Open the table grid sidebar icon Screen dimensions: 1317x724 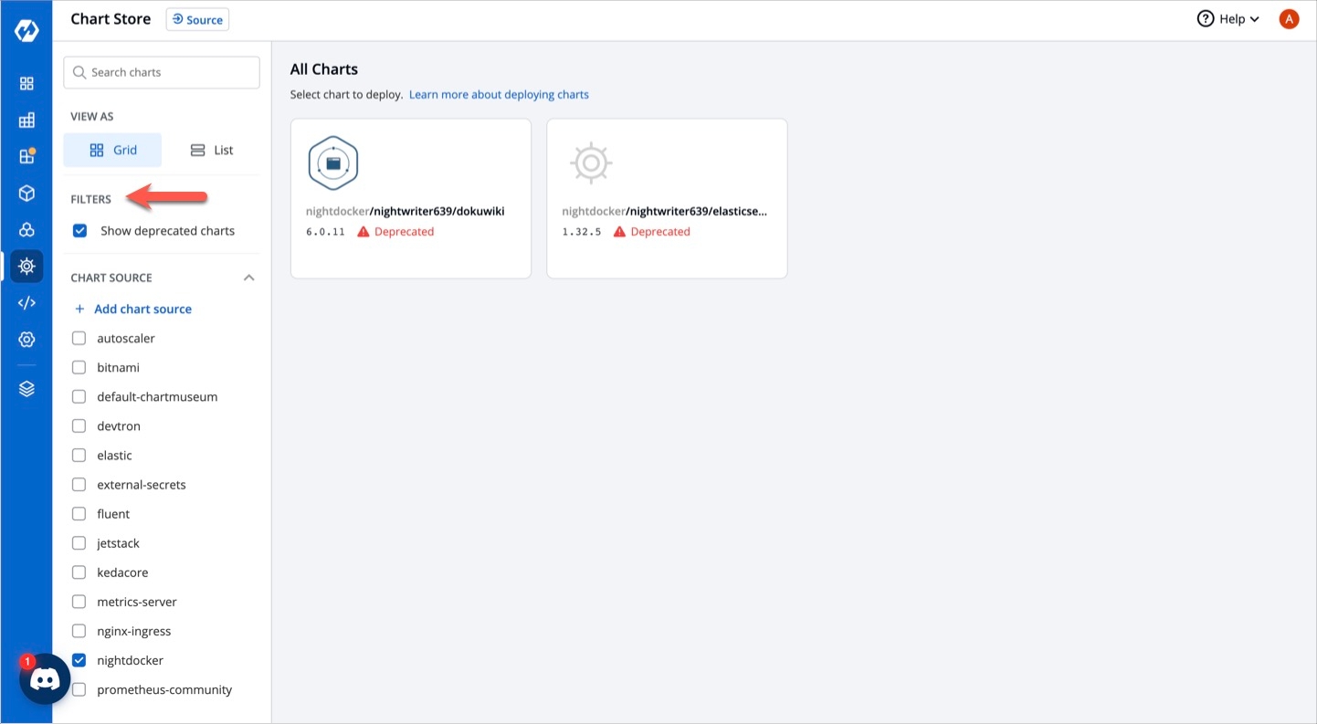(26, 121)
